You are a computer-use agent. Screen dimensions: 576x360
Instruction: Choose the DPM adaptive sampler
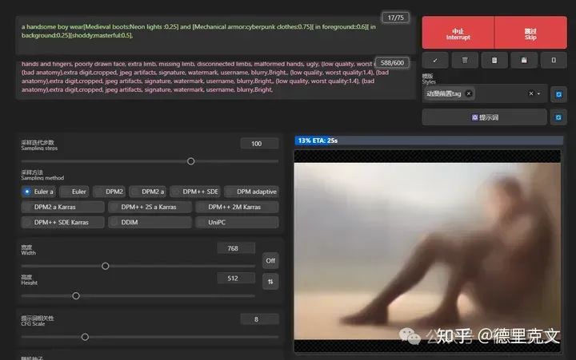click(252, 192)
